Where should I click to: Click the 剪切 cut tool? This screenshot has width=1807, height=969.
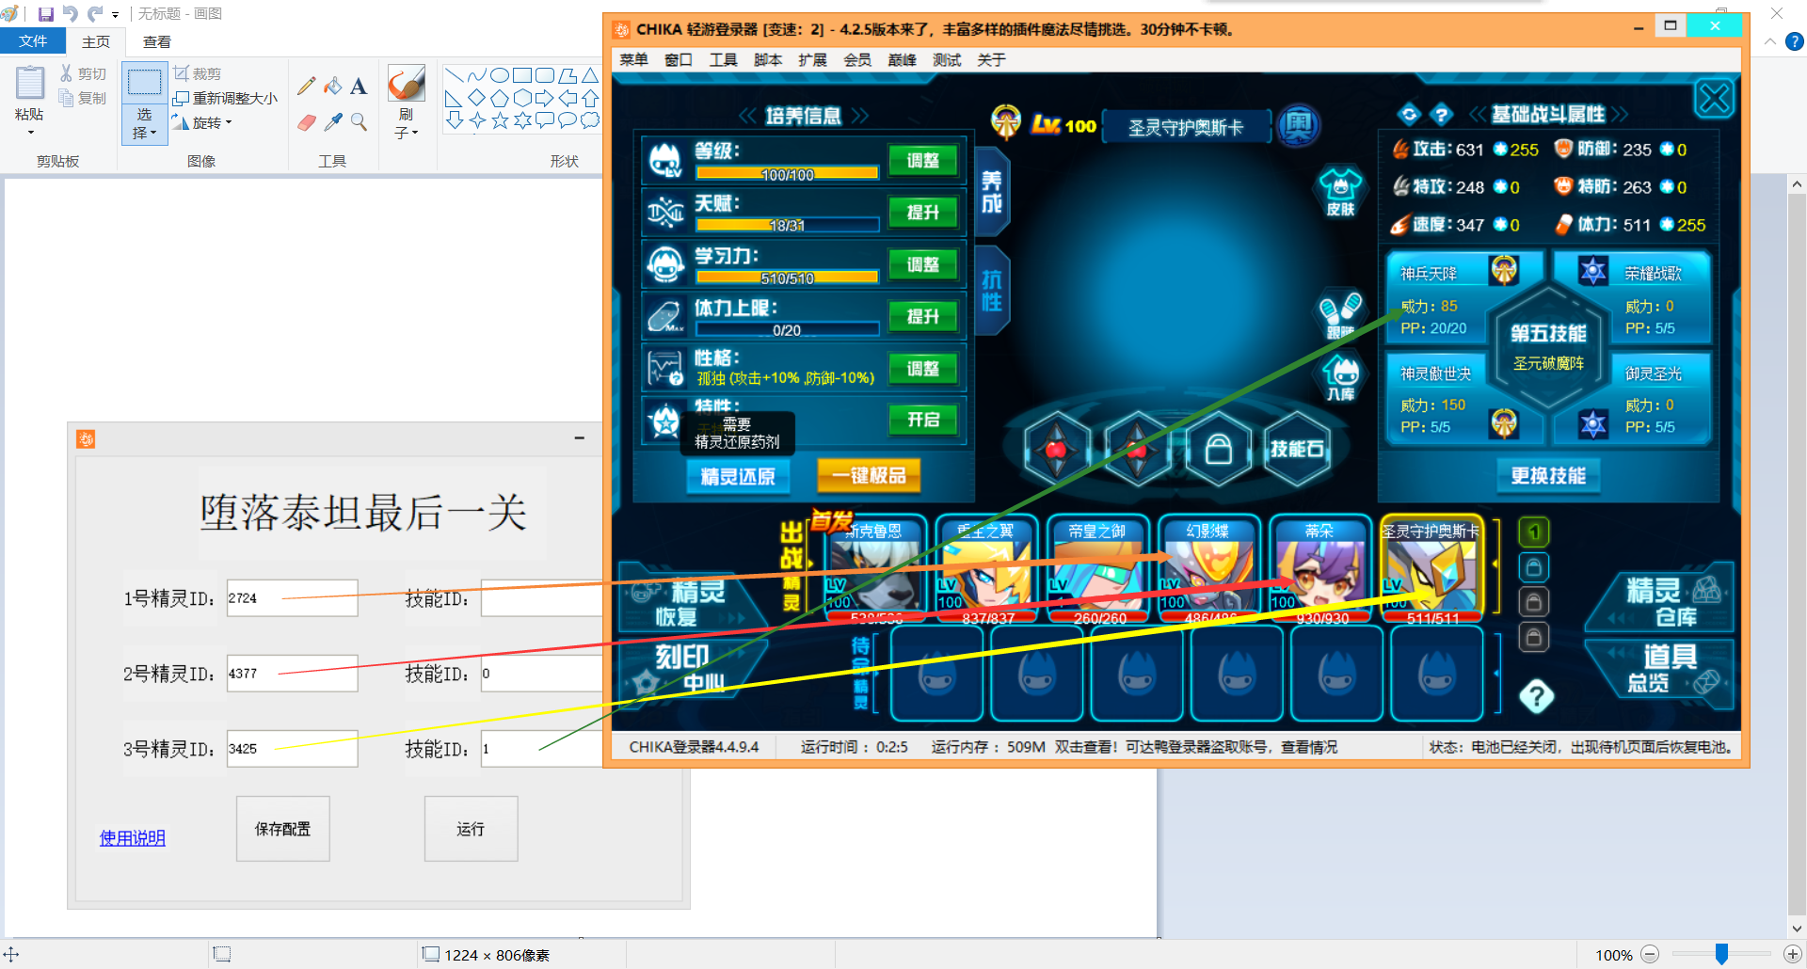pos(83,73)
